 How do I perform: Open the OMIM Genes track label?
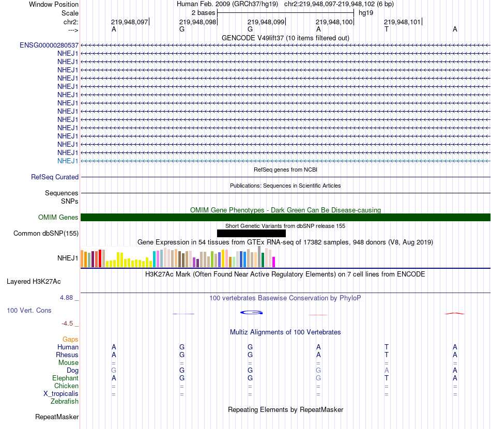coord(58,217)
